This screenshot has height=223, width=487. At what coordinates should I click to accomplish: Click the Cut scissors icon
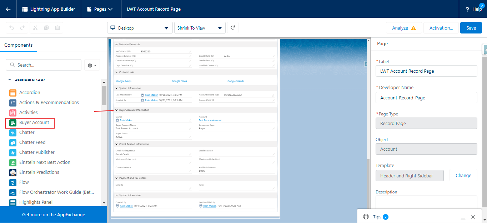coord(35,28)
